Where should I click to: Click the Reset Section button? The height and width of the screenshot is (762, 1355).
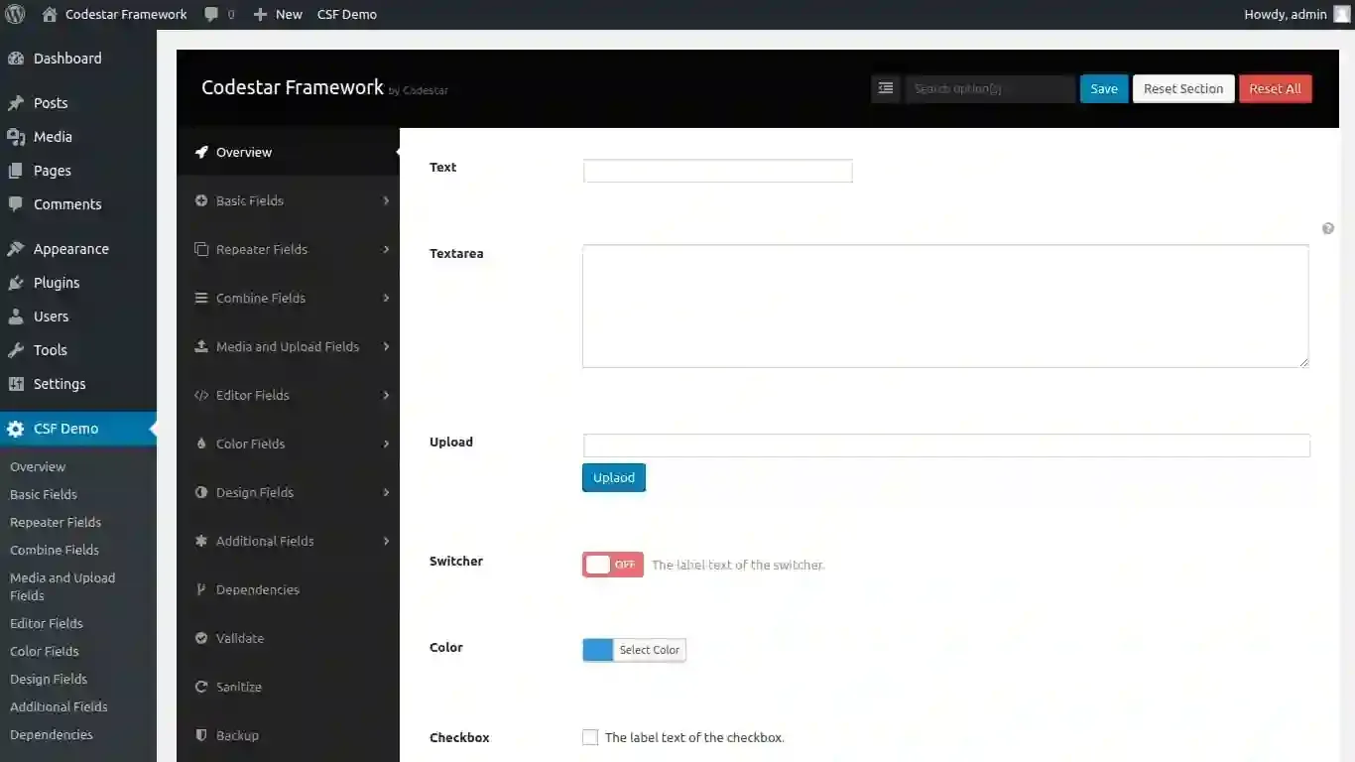[1183, 88]
